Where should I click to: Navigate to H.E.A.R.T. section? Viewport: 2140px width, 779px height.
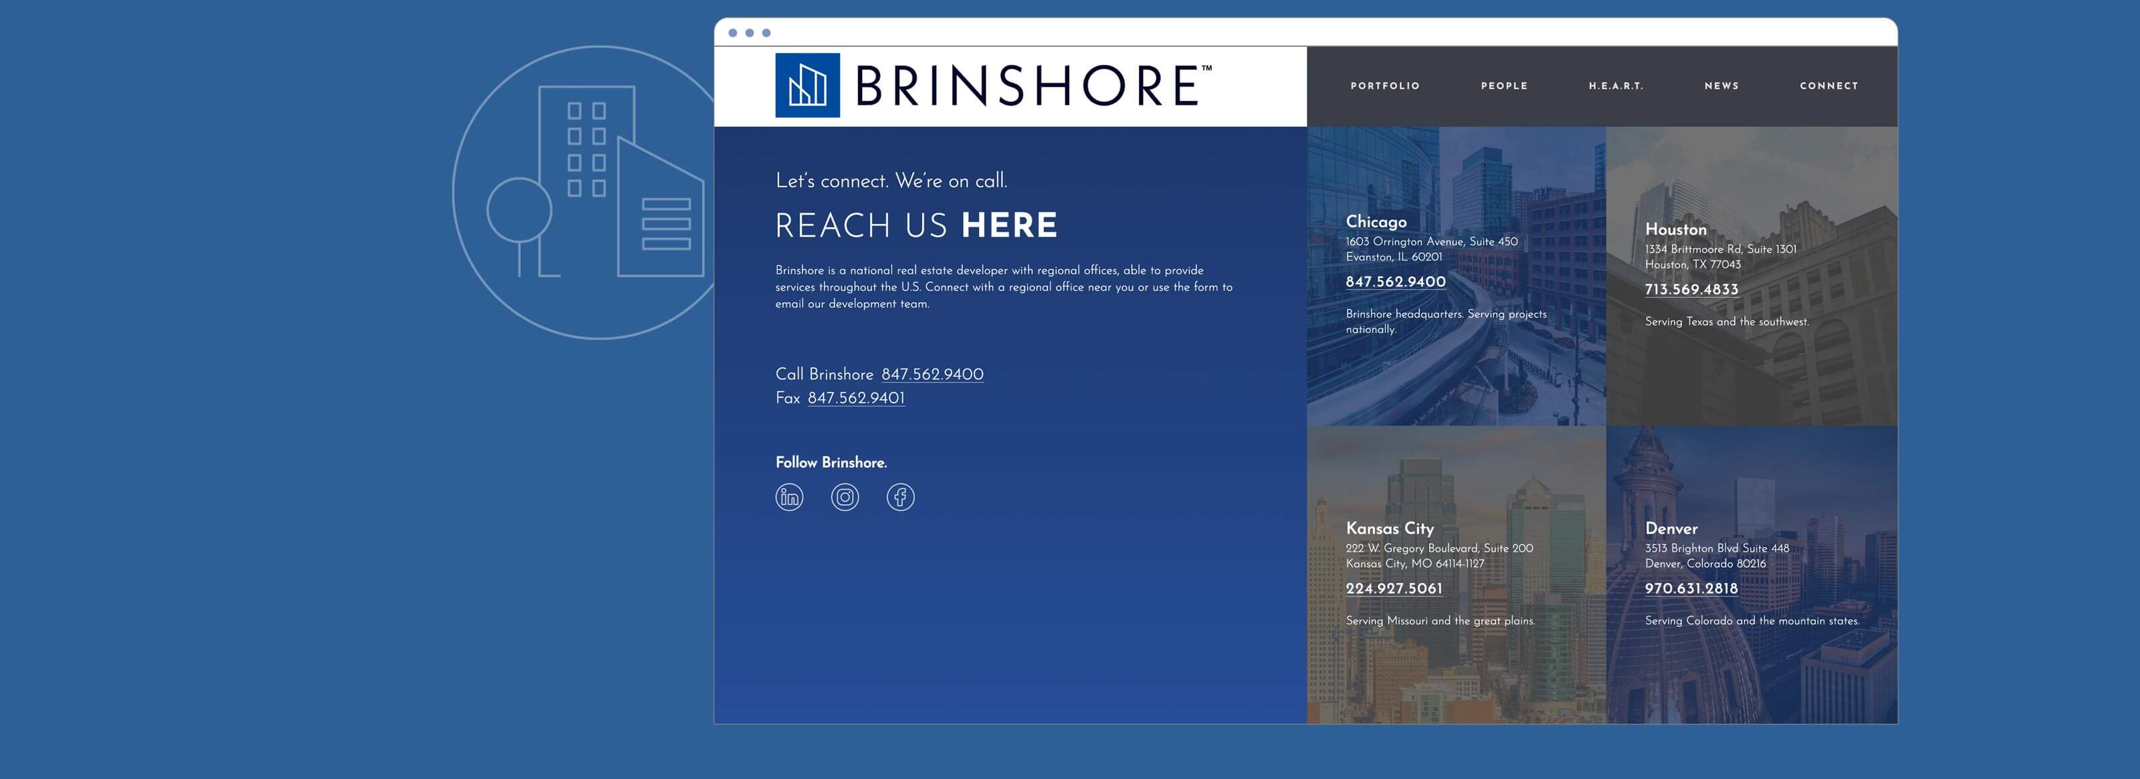click(x=1616, y=86)
